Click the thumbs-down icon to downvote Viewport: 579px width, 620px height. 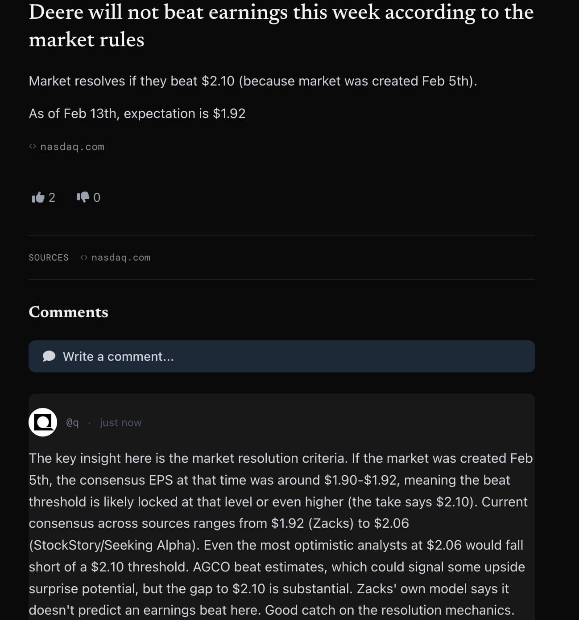pyautogui.click(x=83, y=197)
